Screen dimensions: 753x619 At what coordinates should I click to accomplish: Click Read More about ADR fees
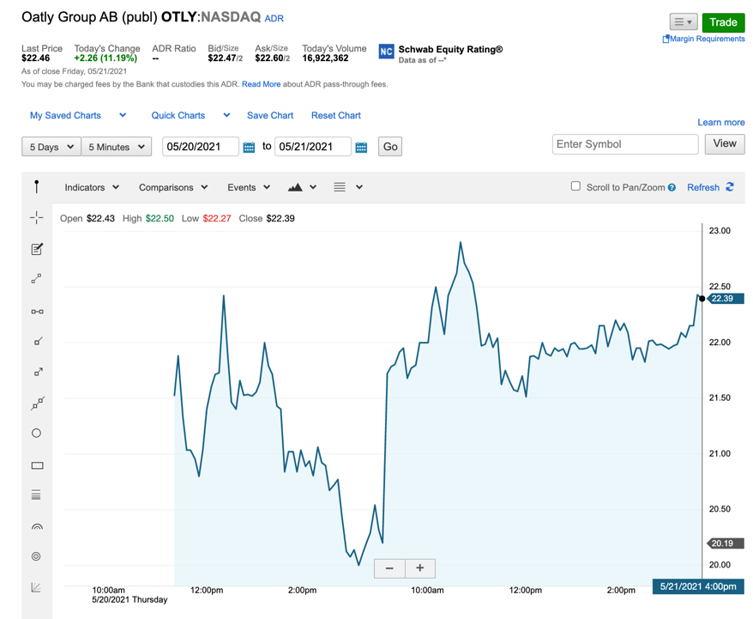point(261,84)
